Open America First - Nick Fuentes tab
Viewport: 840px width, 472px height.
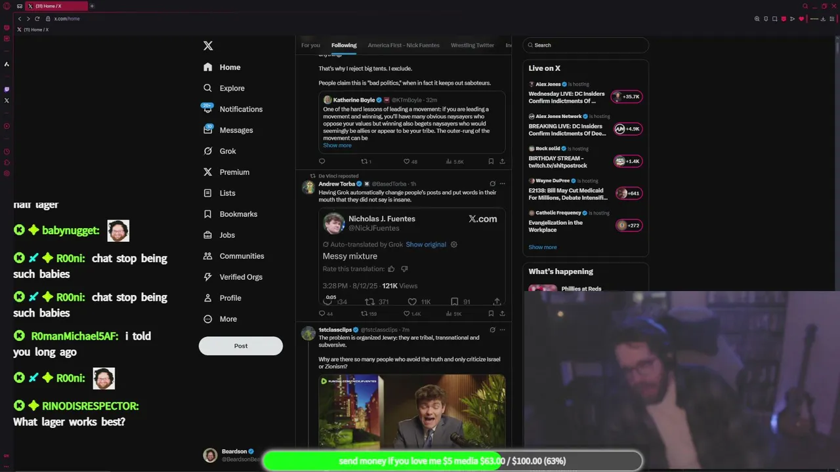tap(404, 45)
